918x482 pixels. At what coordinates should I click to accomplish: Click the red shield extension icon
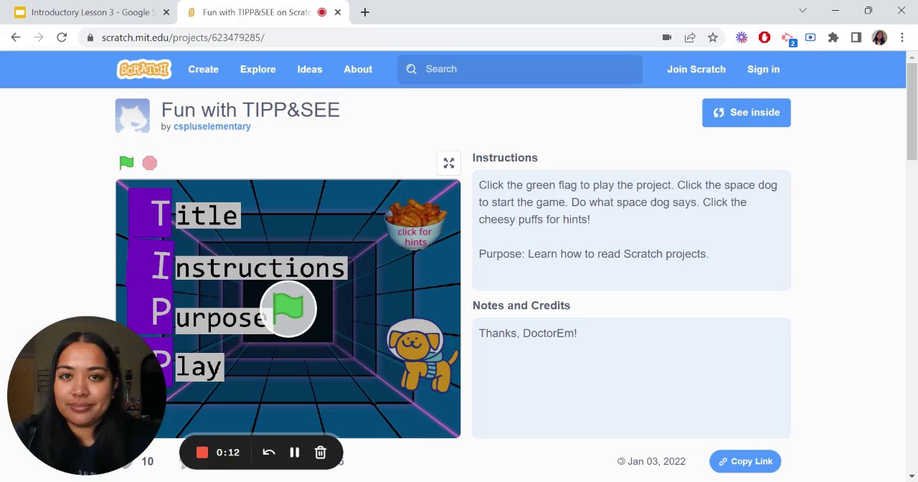pyautogui.click(x=765, y=37)
